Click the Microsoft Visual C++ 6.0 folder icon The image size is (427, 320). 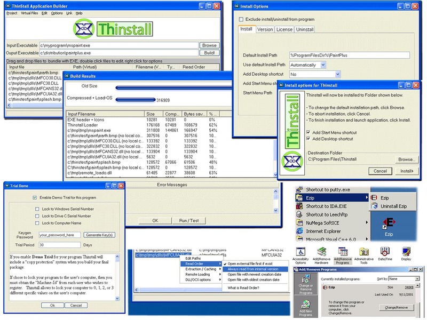299,239
